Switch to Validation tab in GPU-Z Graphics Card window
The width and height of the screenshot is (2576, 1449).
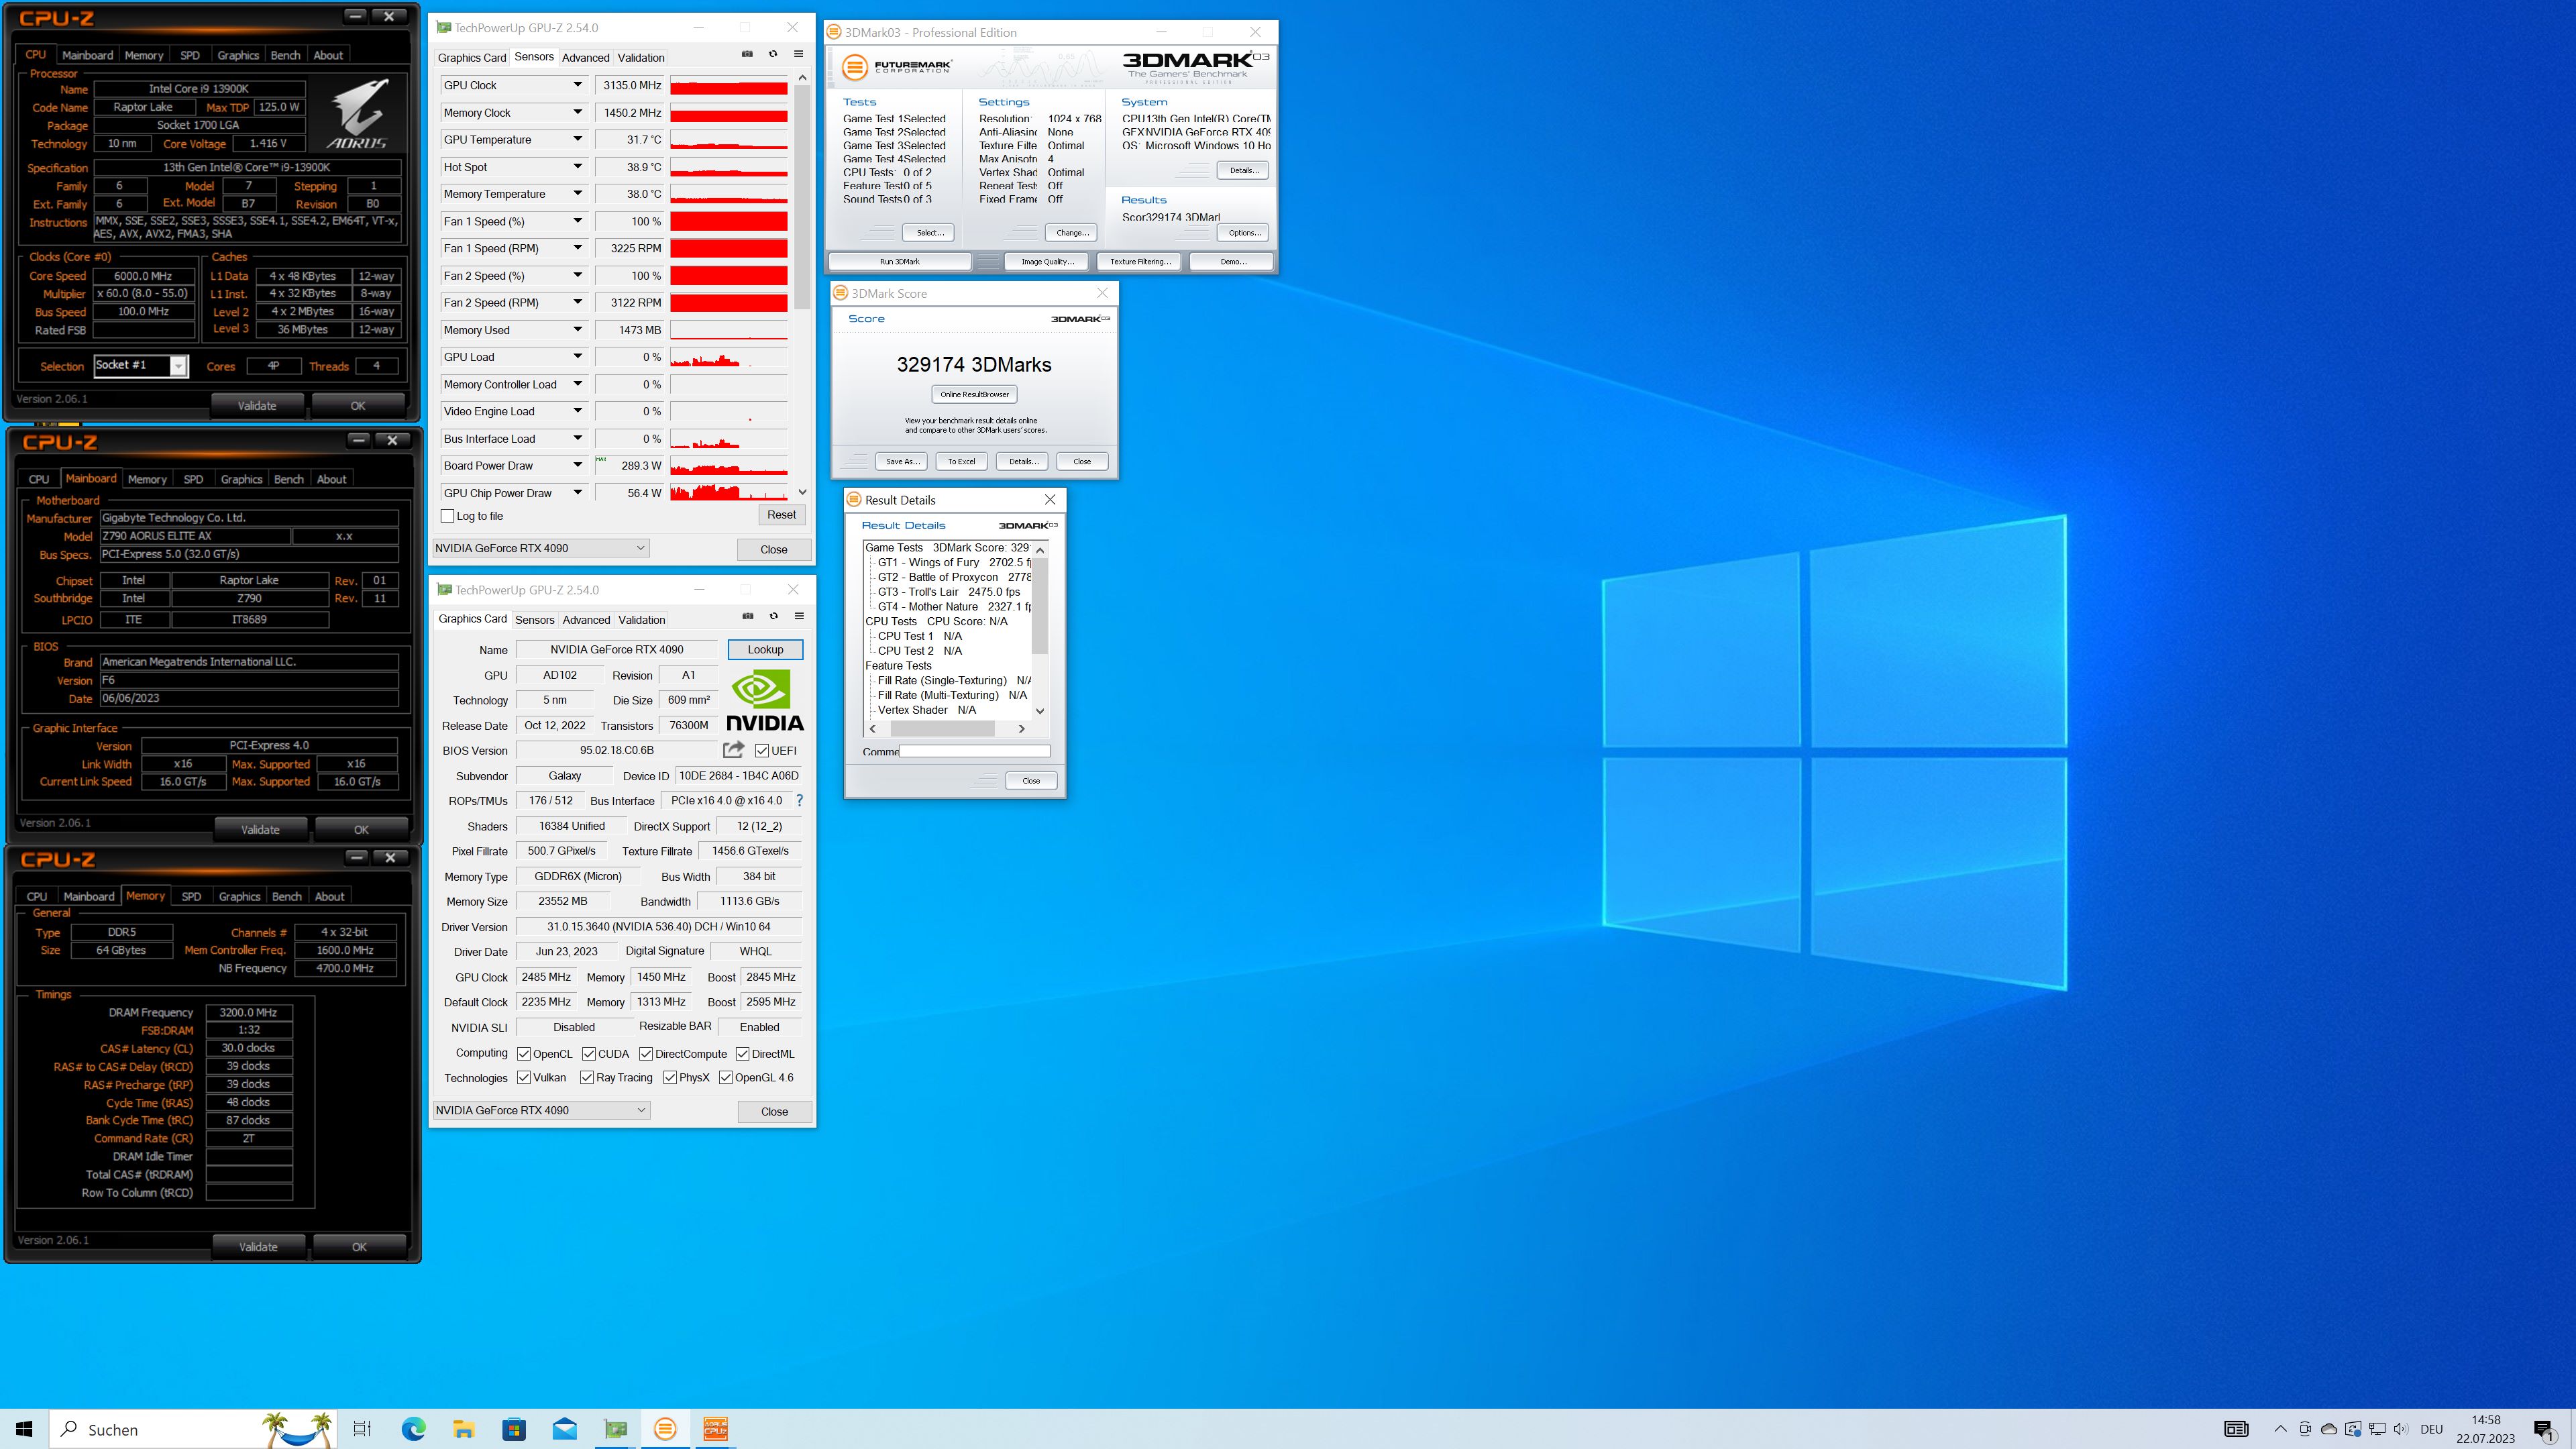click(641, 619)
